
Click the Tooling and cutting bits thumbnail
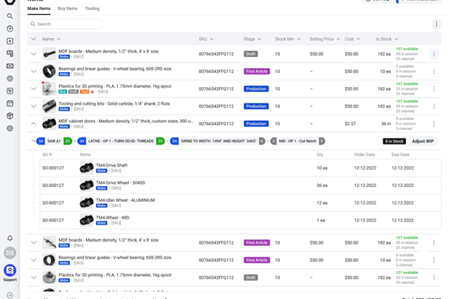point(49,106)
